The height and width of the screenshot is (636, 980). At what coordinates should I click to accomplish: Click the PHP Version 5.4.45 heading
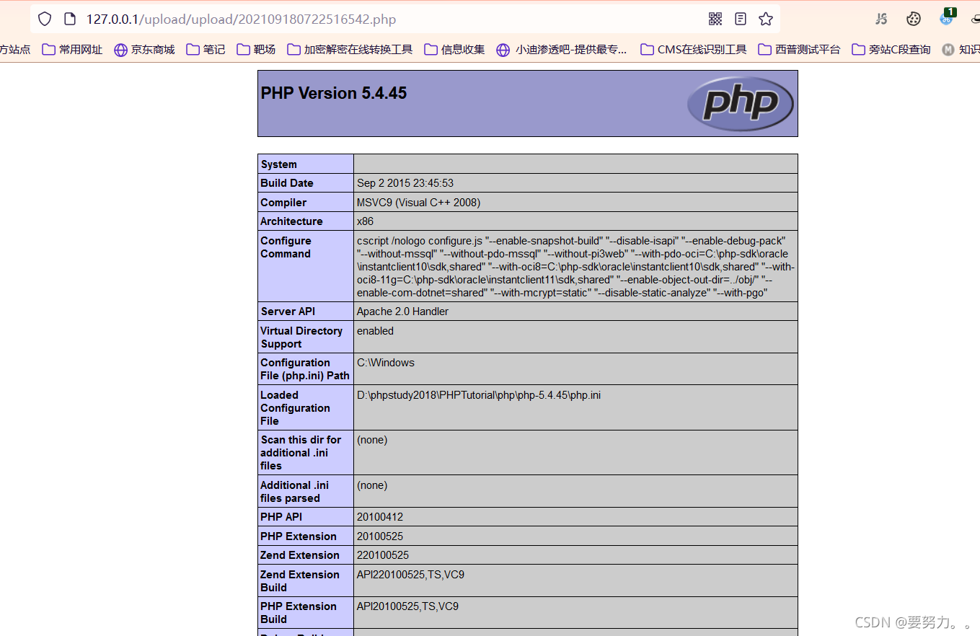(334, 93)
